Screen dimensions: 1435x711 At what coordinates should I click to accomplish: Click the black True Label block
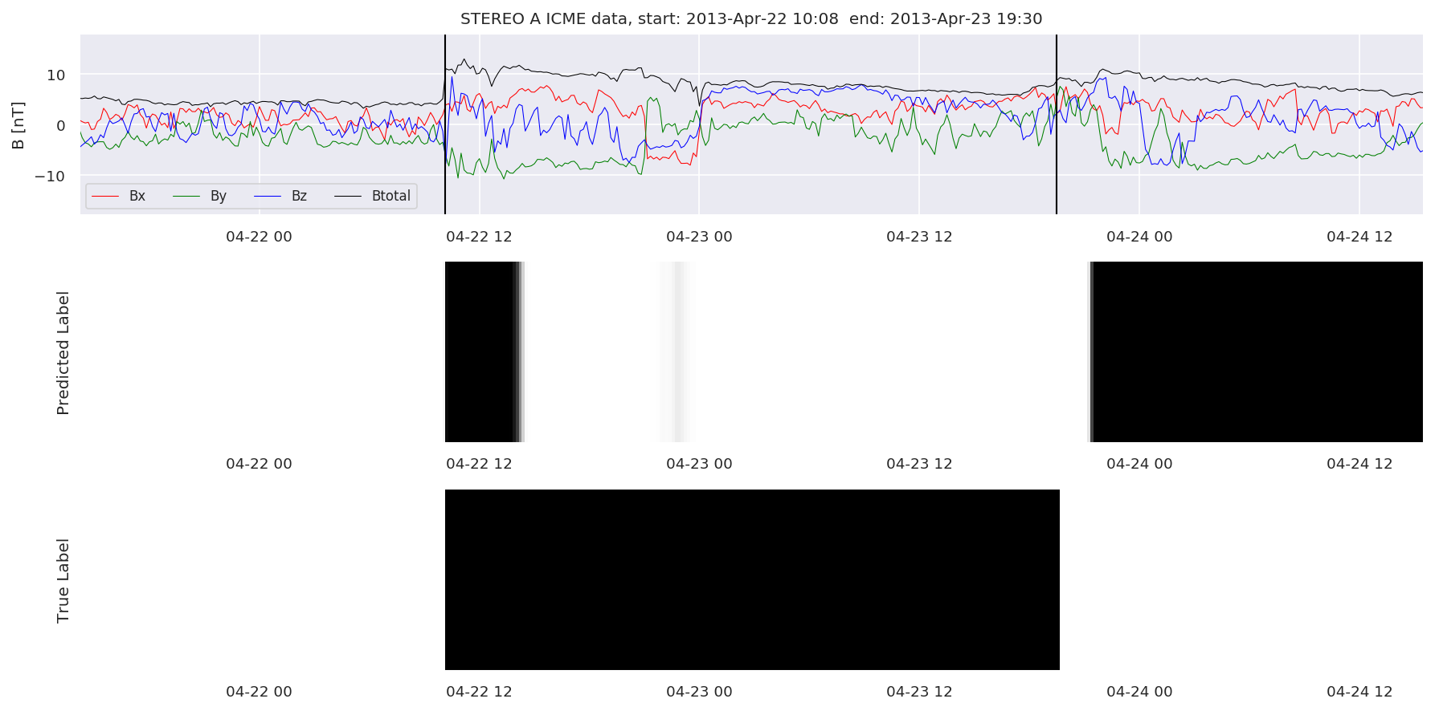(x=752, y=579)
